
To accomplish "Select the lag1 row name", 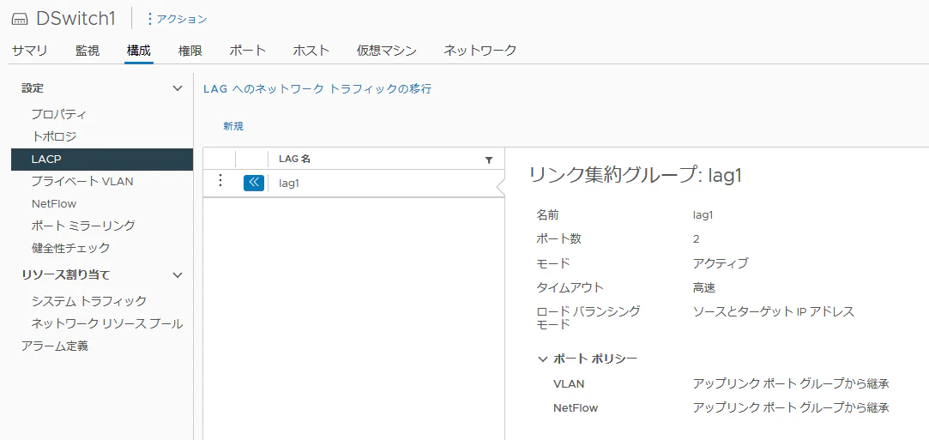I will 289,184.
